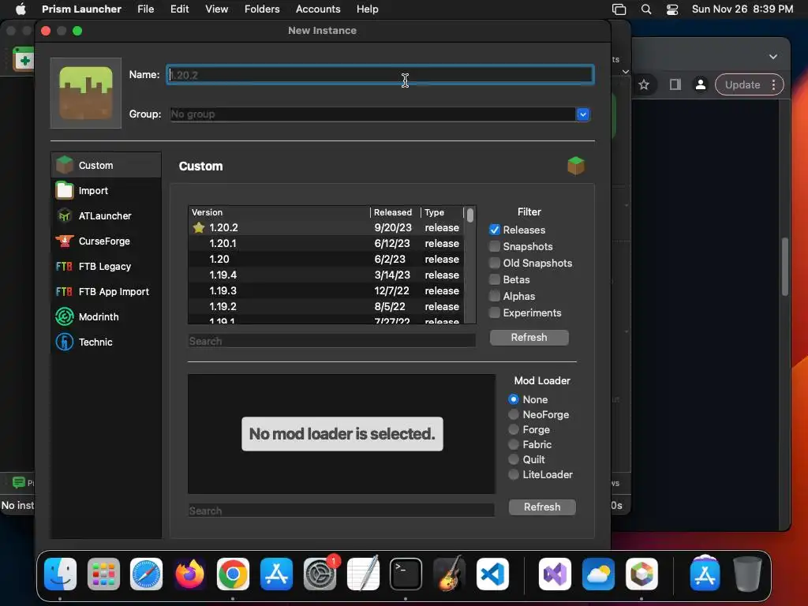Check the Alphas filter
Image resolution: width=808 pixels, height=606 pixels.
[x=494, y=296]
